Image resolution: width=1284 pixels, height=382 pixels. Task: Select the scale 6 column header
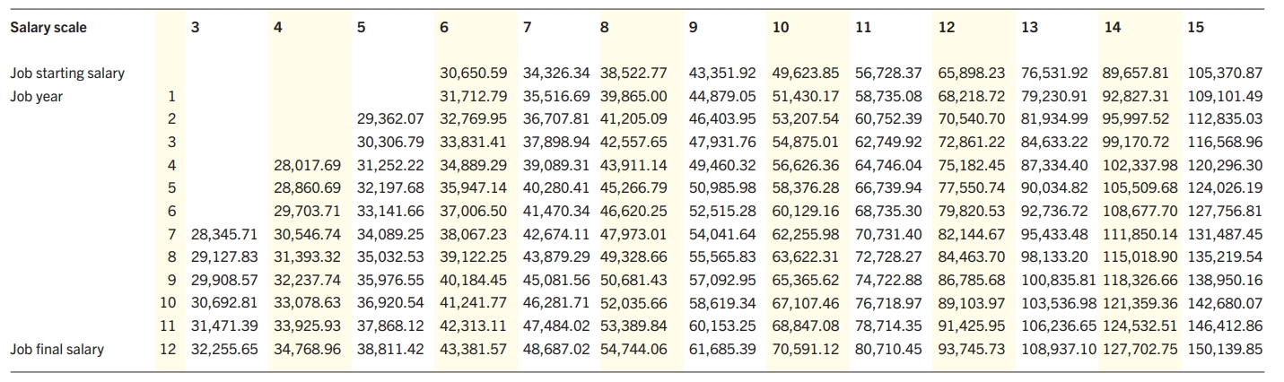tap(445, 28)
